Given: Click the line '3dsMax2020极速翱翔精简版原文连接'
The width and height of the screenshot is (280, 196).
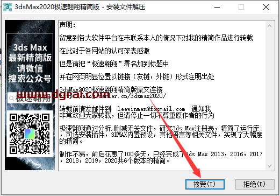Looking at the screenshot, I should tap(111, 89).
